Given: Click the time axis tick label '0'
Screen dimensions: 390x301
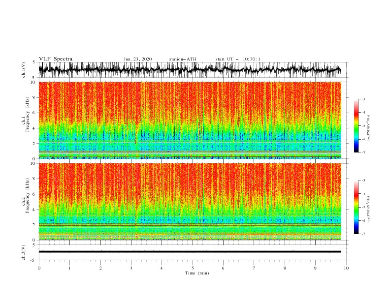Looking at the screenshot, I should tap(39, 268).
